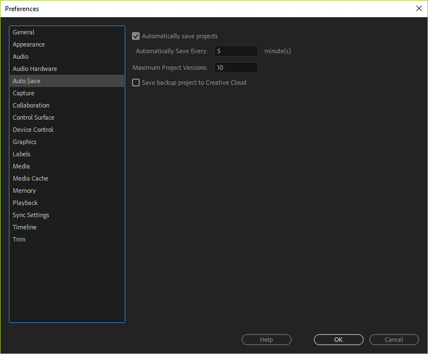Open the General preferences category
The height and width of the screenshot is (354, 428).
(x=24, y=32)
